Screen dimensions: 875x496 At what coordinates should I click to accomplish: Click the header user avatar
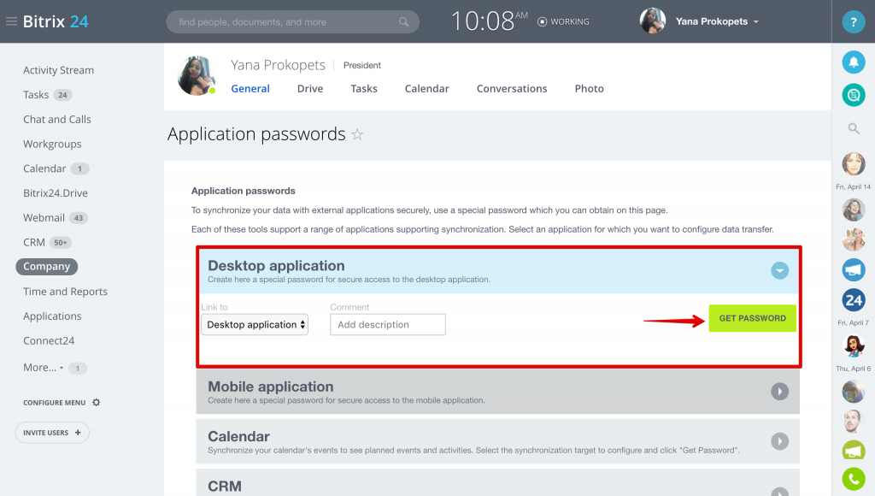point(652,21)
